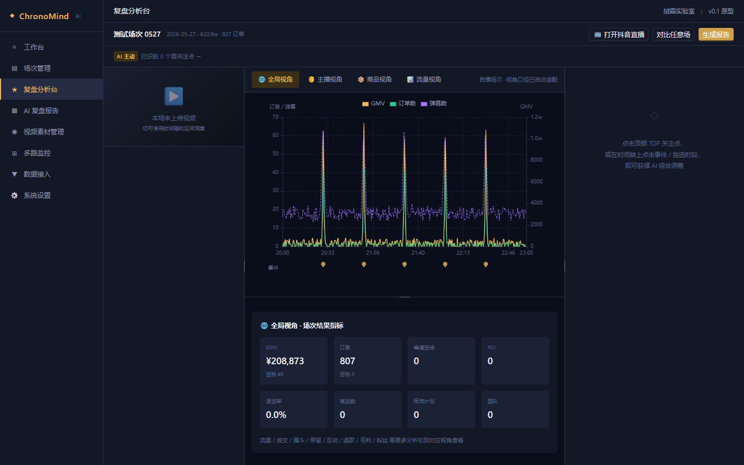Click the anchor icon on 主播视角 tab
Viewport: 744px width, 465px height.
(312, 80)
